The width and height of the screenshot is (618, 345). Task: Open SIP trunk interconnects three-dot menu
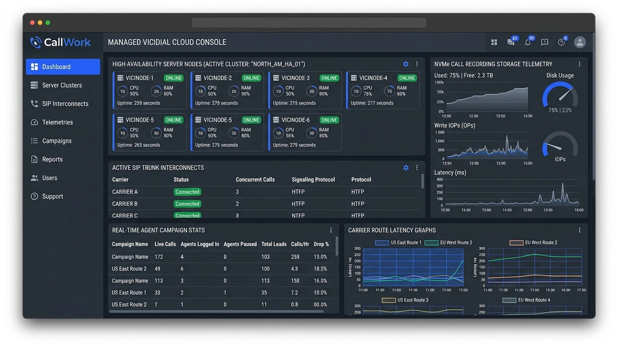[417, 168]
